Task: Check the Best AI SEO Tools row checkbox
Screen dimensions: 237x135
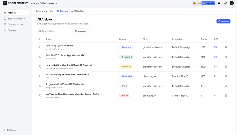Action: point(40,57)
